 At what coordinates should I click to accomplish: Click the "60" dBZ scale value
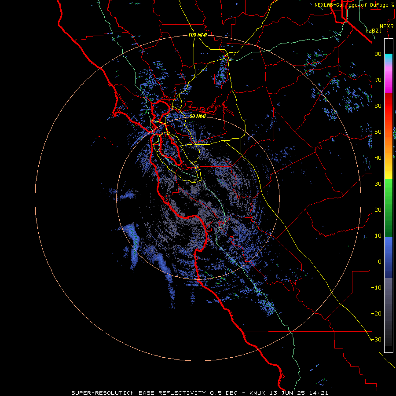[x=378, y=106]
